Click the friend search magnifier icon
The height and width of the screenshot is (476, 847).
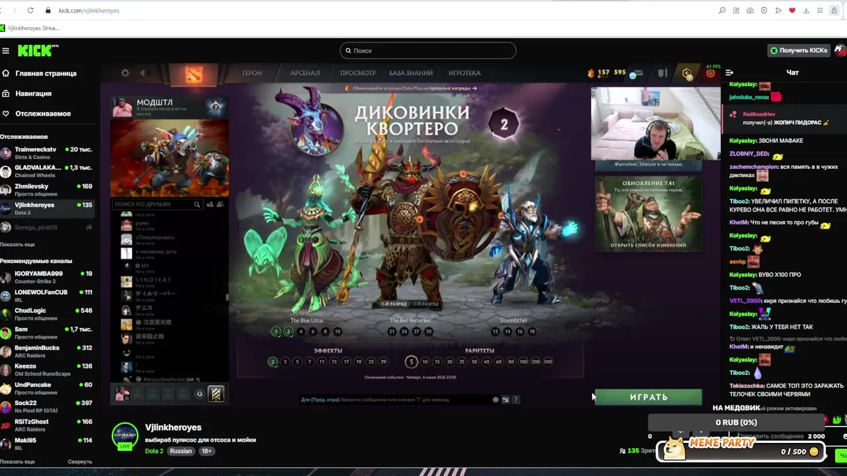(197, 204)
